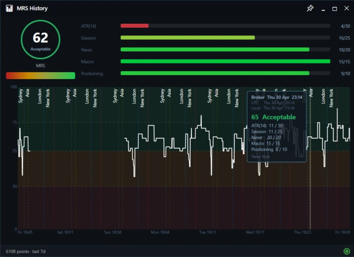The image size is (354, 257).
Task: Click the tooltip line Positioning 8 / 10
Action: coord(269,149)
